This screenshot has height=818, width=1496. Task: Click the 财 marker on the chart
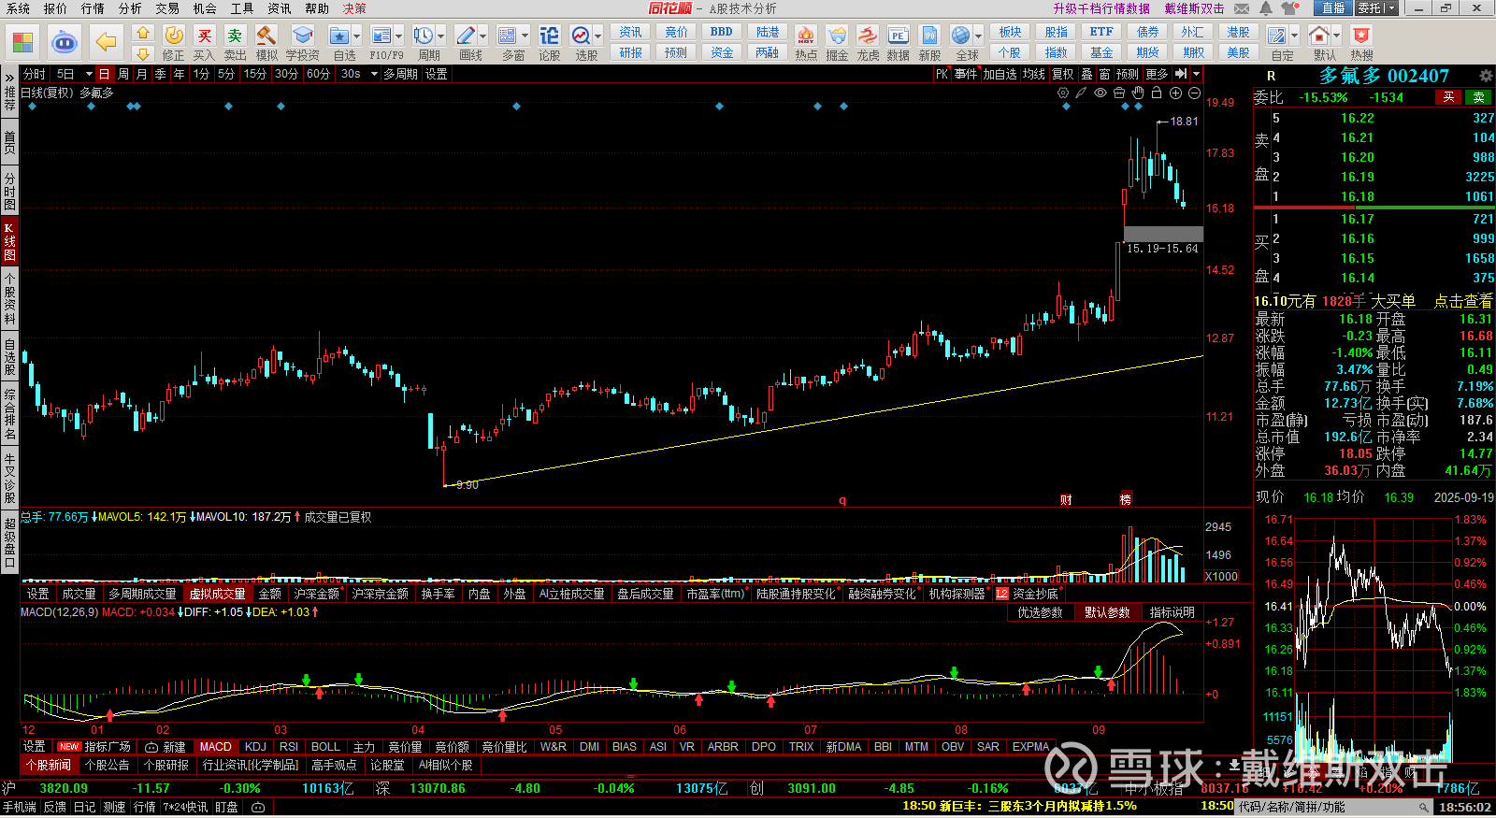(x=1065, y=500)
